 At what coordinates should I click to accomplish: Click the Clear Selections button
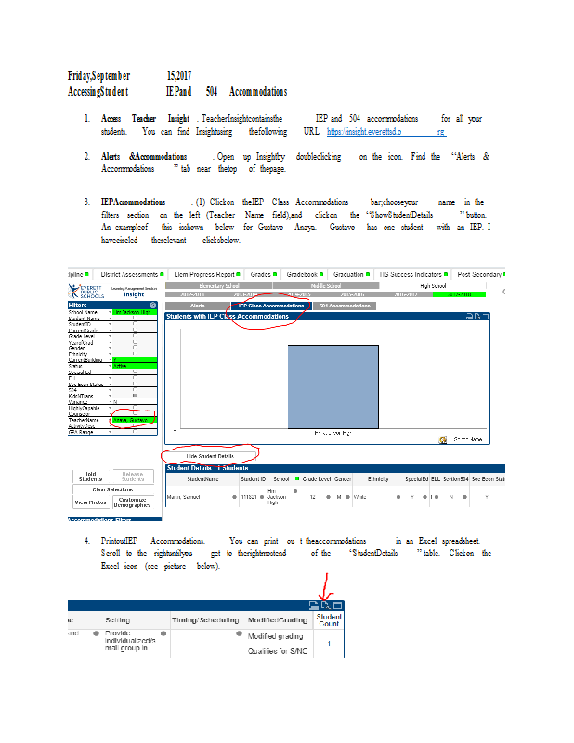(x=112, y=489)
